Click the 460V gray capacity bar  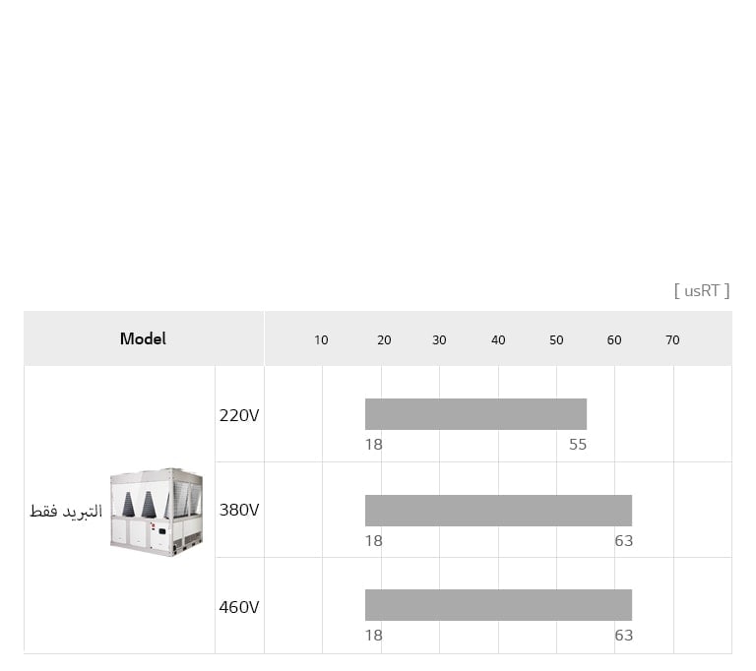click(x=498, y=605)
